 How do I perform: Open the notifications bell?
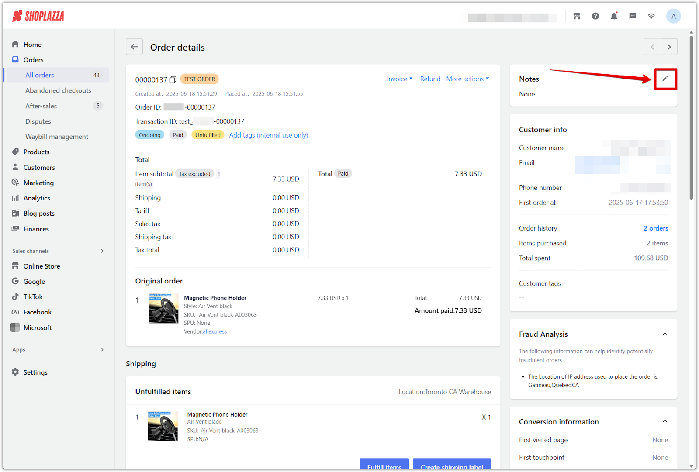[614, 16]
